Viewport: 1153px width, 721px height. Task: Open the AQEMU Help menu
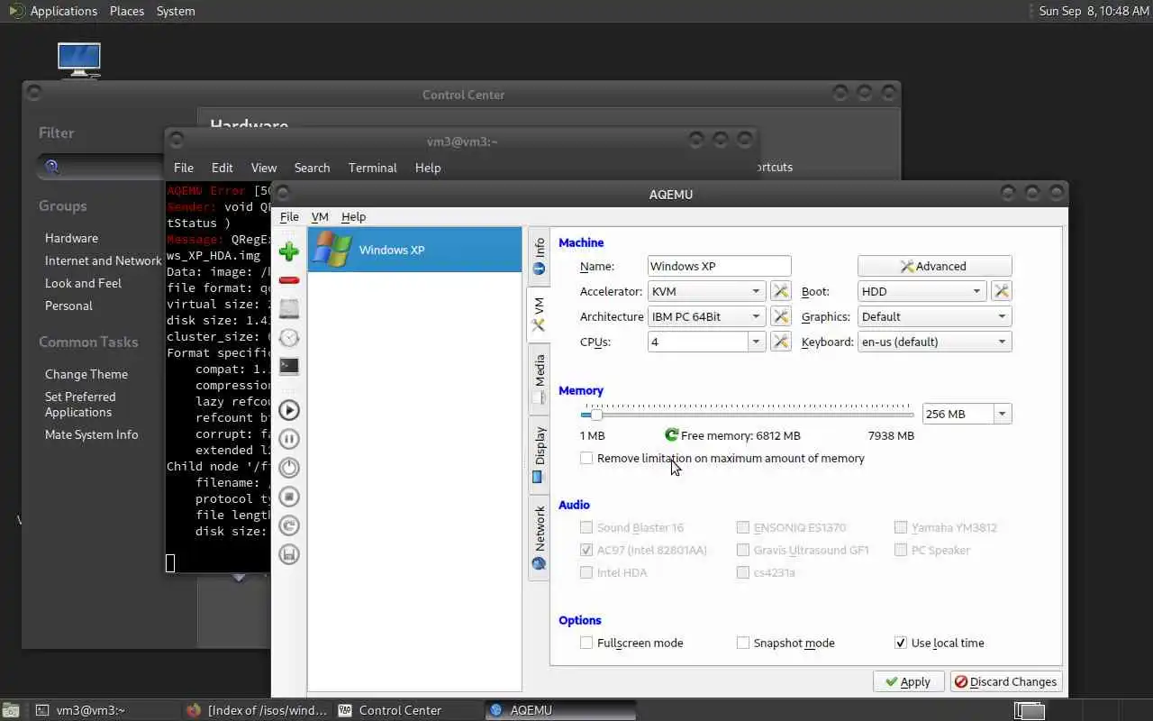pyautogui.click(x=353, y=216)
